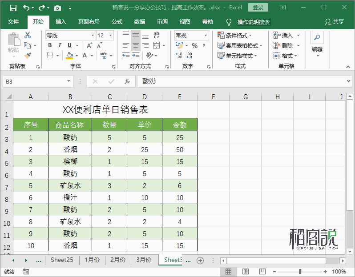Expand Format as Table (套用表格格式) menu
The image size is (355, 277).
pyautogui.click(x=240, y=45)
